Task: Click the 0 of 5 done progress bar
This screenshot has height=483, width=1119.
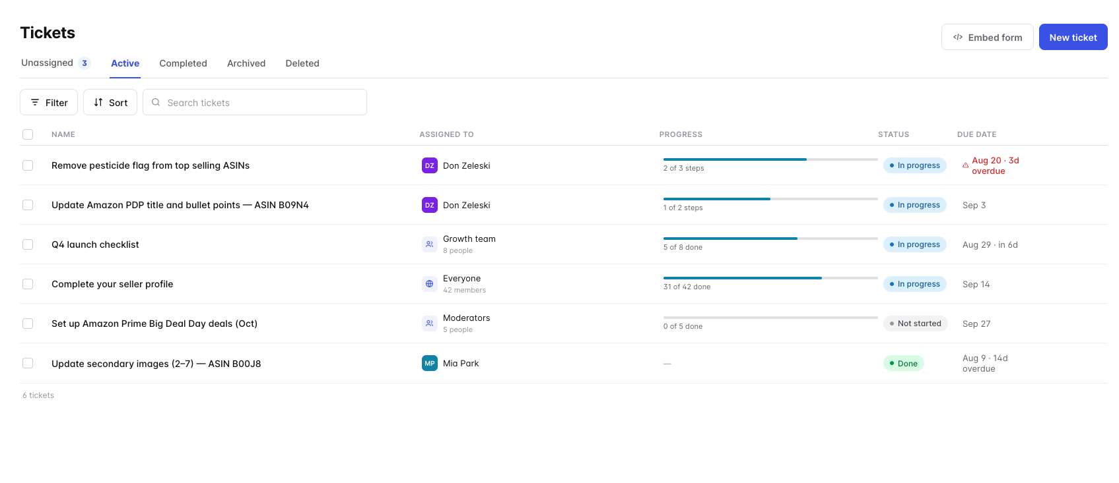Action: [770, 318]
